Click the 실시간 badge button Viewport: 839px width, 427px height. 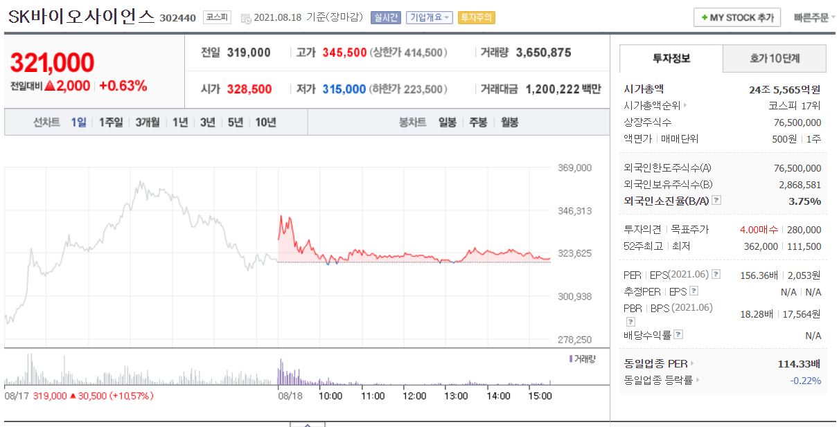[x=386, y=18]
